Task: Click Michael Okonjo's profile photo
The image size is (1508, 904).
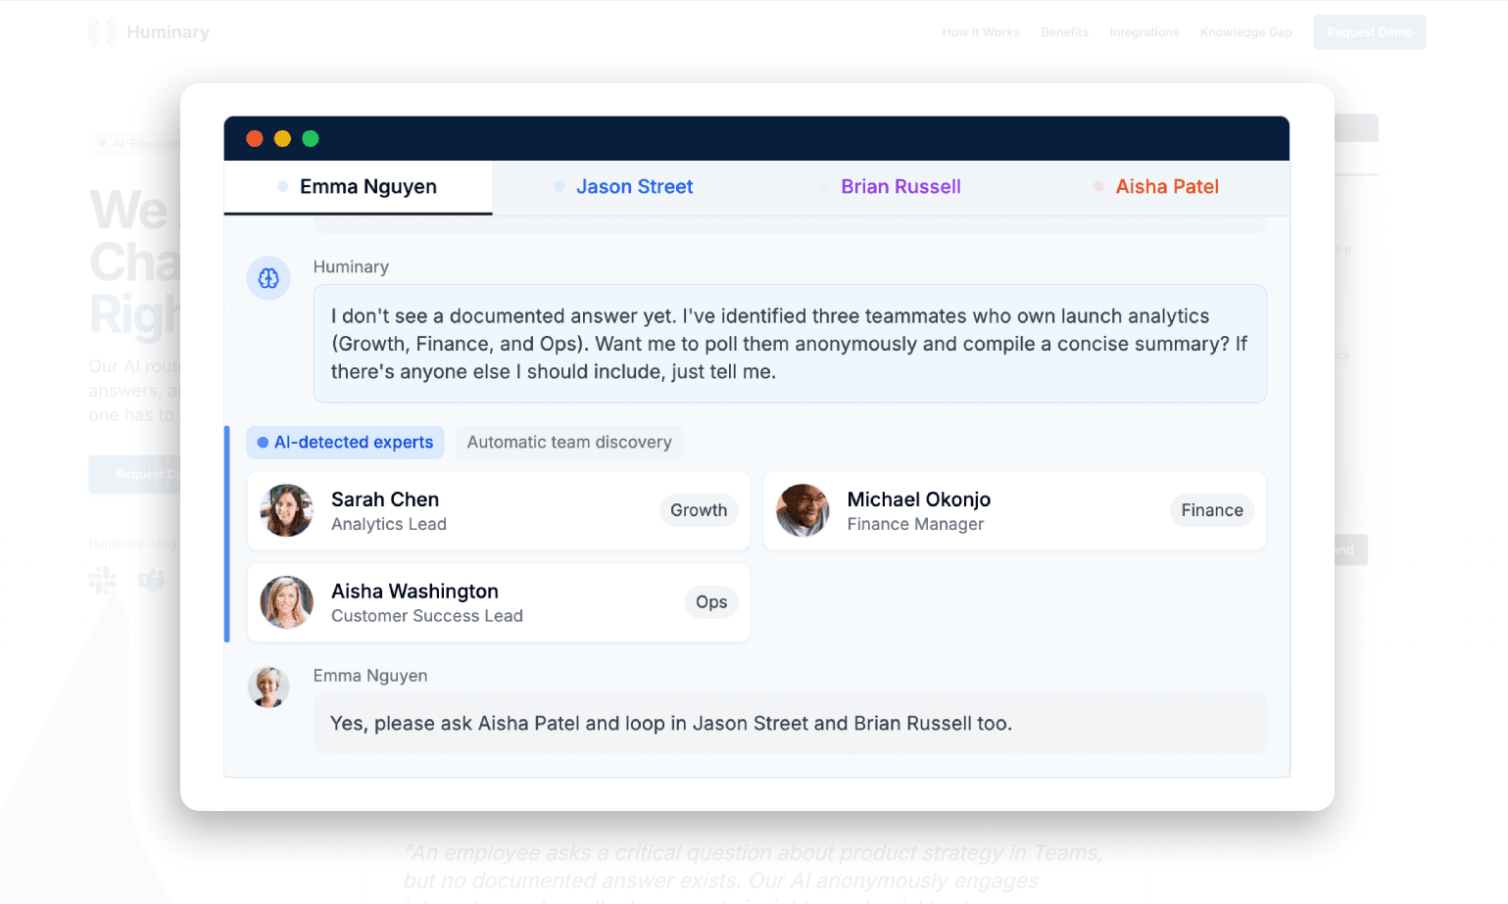Action: click(x=803, y=510)
